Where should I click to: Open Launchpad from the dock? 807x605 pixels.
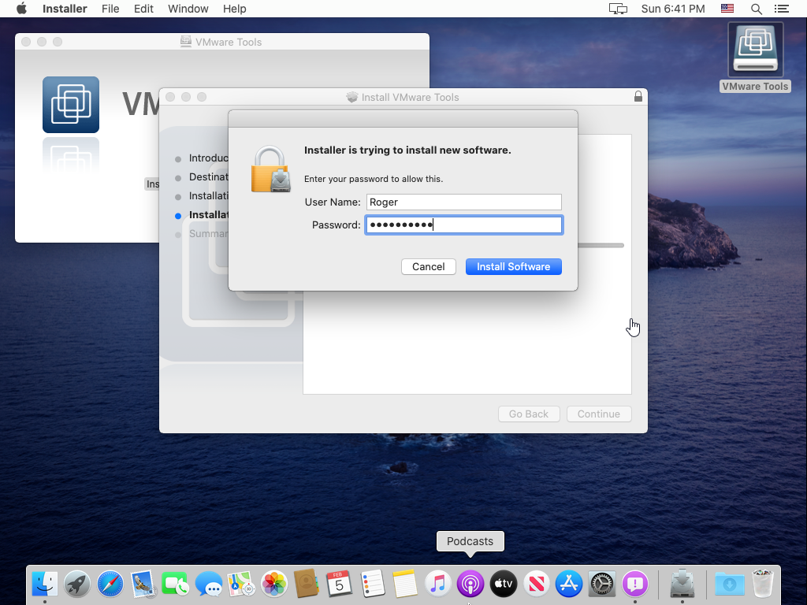77,584
